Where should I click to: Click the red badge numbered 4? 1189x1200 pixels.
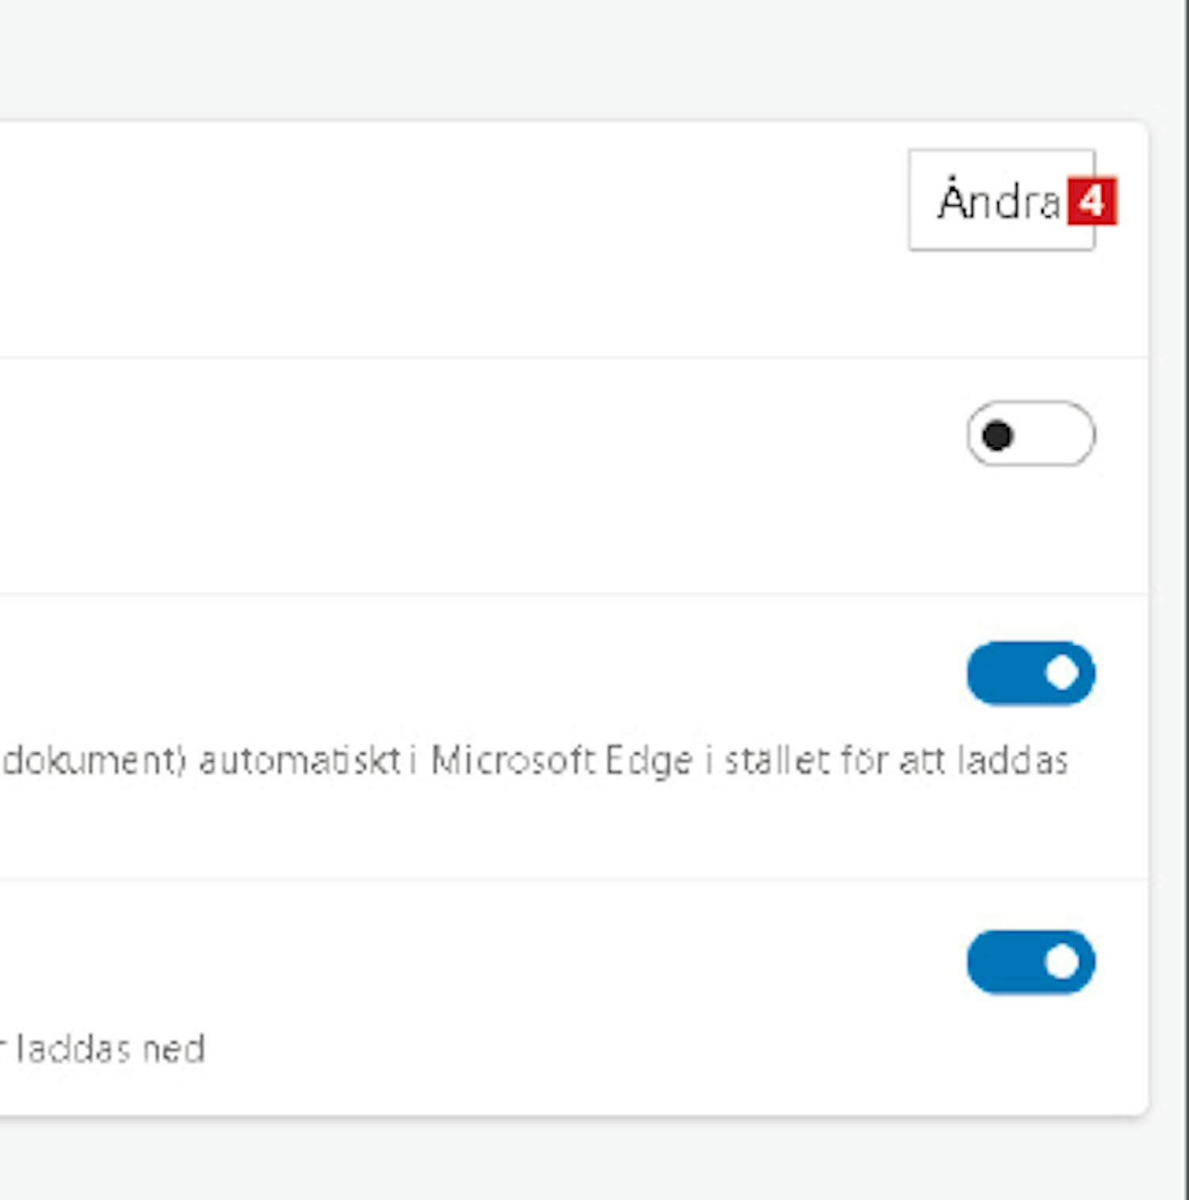point(1092,201)
